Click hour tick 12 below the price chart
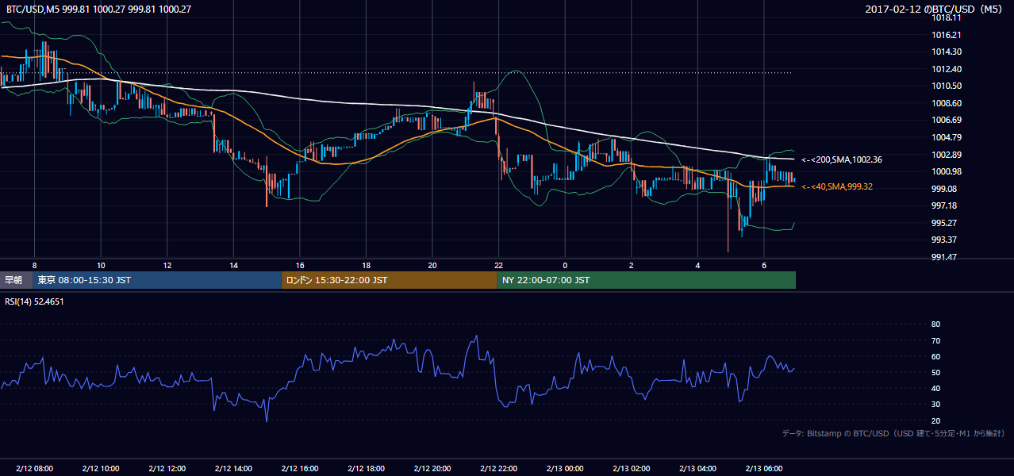1014x476 pixels. (x=167, y=265)
